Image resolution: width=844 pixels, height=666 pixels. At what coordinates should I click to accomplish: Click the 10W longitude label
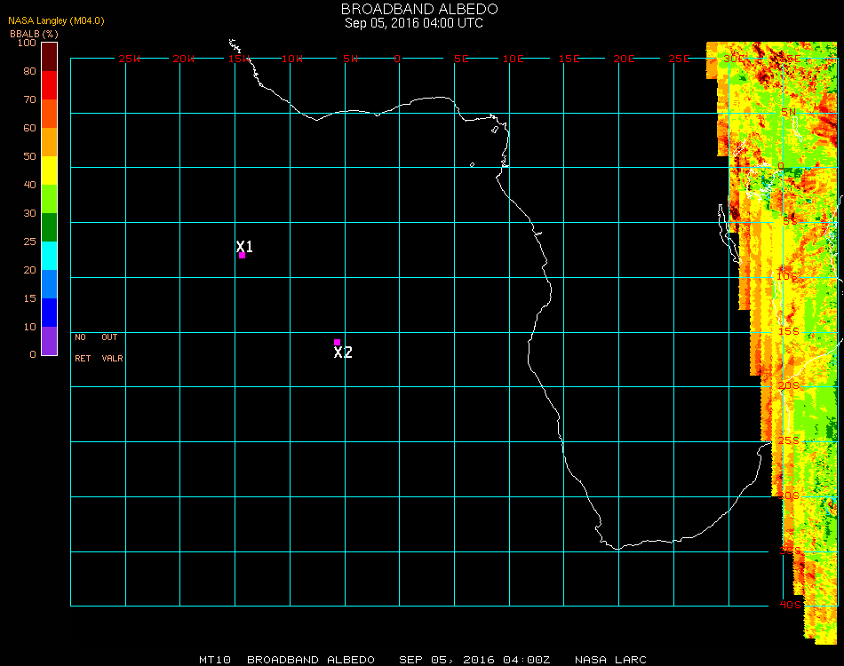292,59
